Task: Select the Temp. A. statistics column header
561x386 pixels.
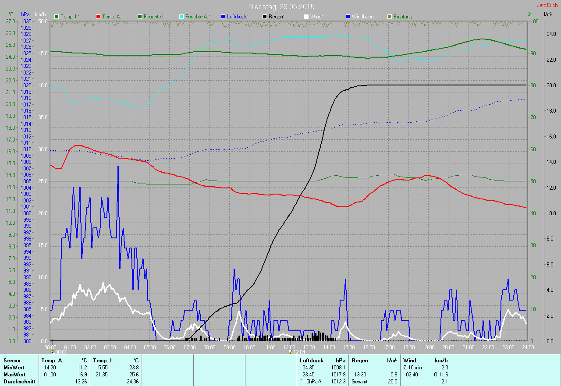Action: [52, 360]
